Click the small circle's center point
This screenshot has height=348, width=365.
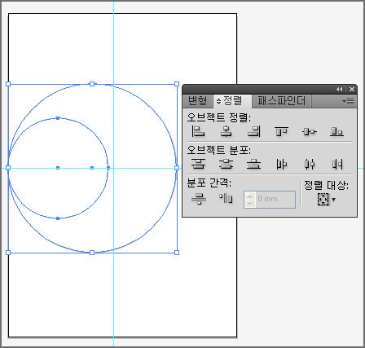click(x=58, y=168)
